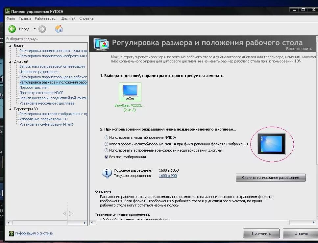The height and width of the screenshot is (243, 318).
Task: Open the Правка menu
Action: point(25,18)
